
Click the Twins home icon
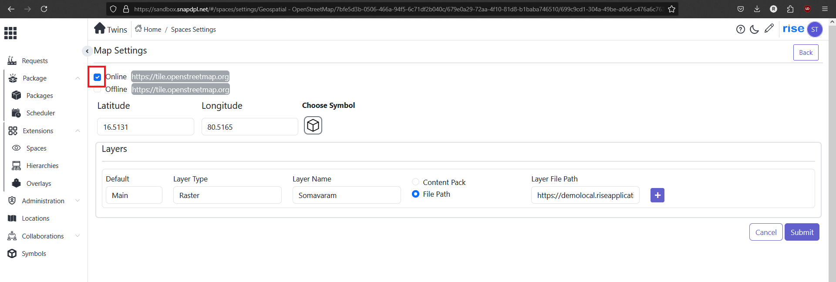pos(100,28)
